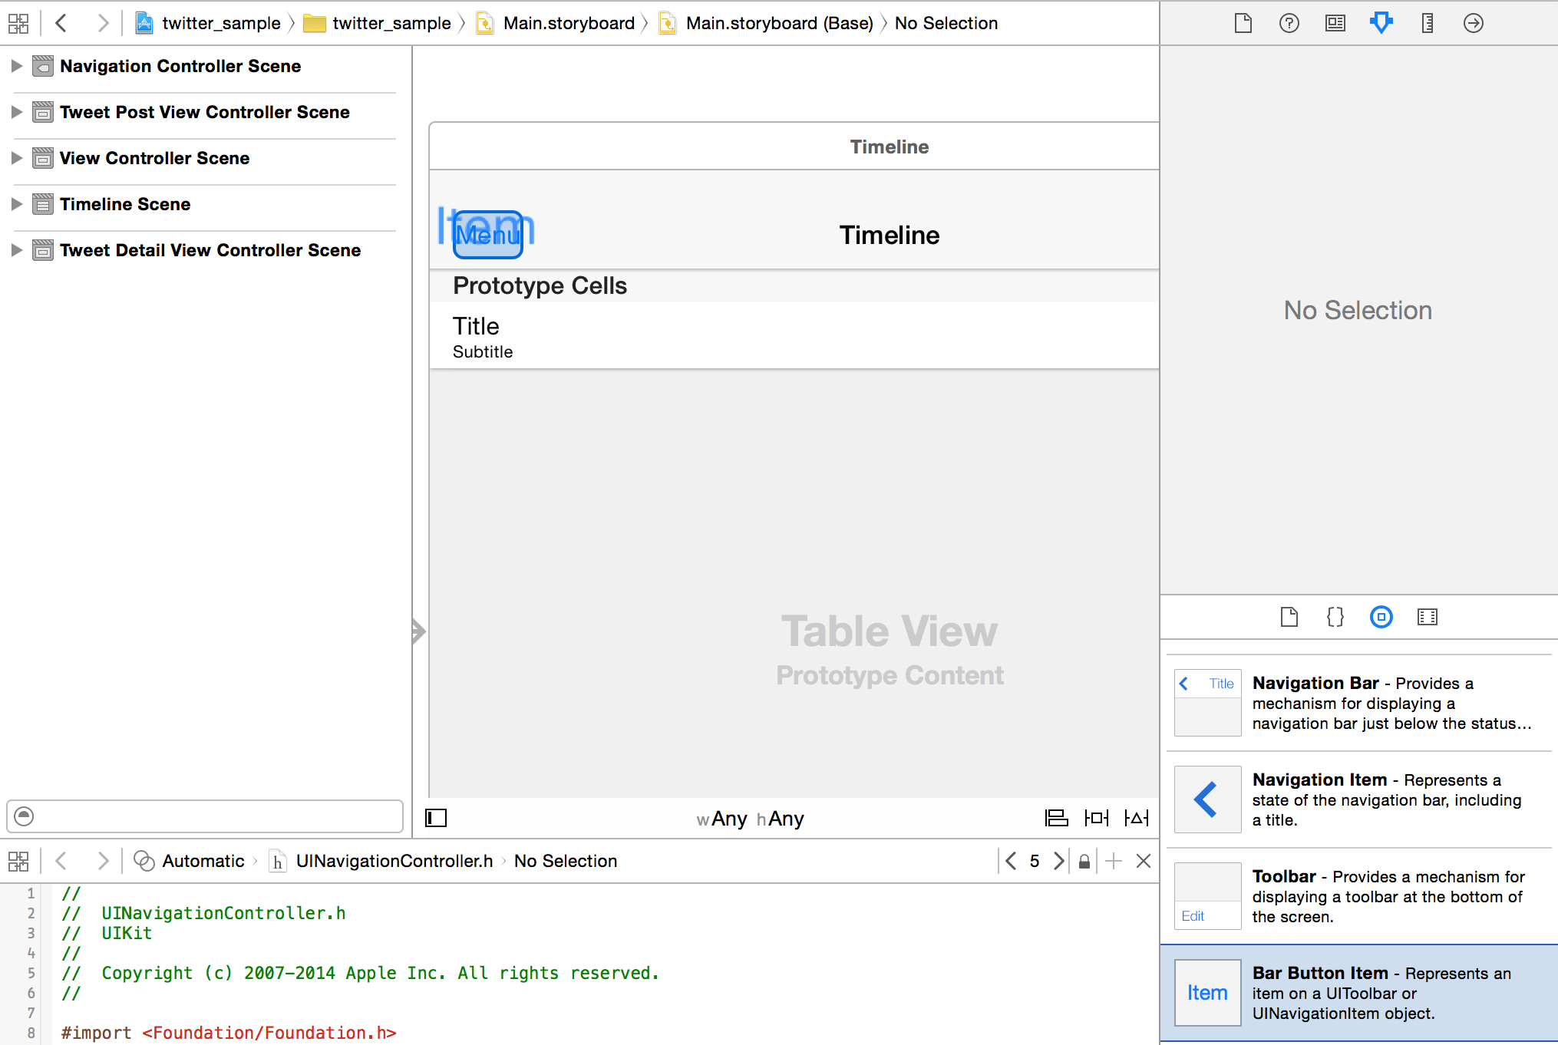
Task: Open the Code Snippet library braces icon
Action: pos(1335,617)
